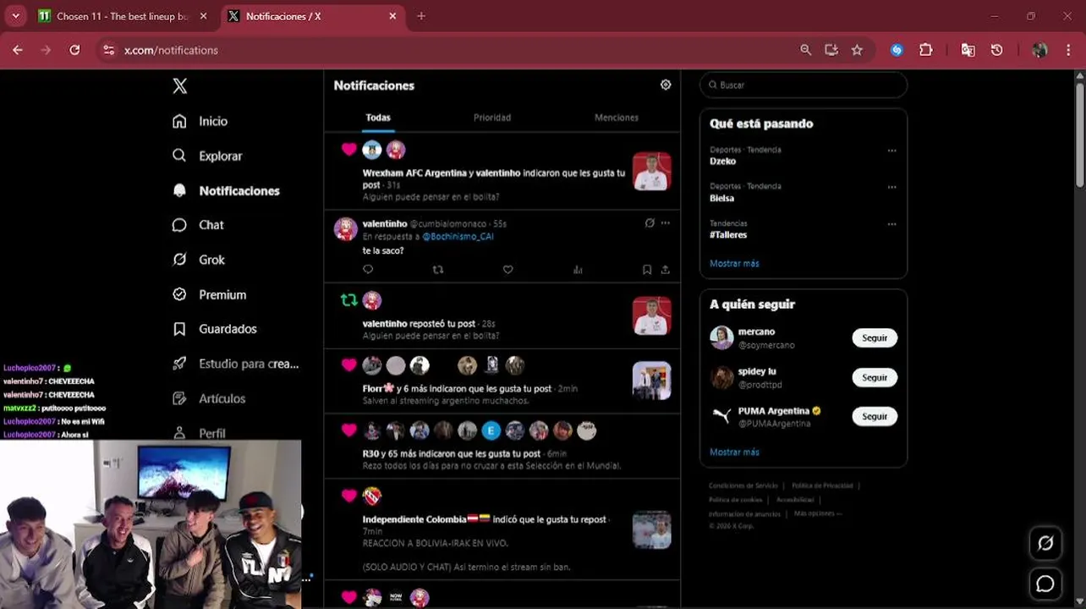
Task: Go to Premium in sidebar
Action: [x=209, y=294]
